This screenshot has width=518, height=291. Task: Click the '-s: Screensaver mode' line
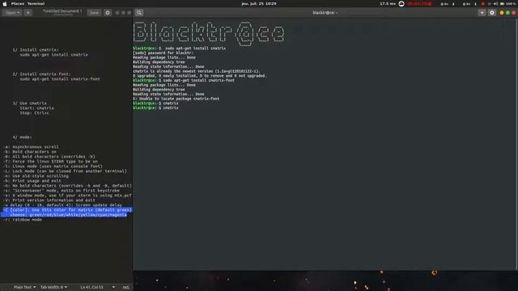62,191
